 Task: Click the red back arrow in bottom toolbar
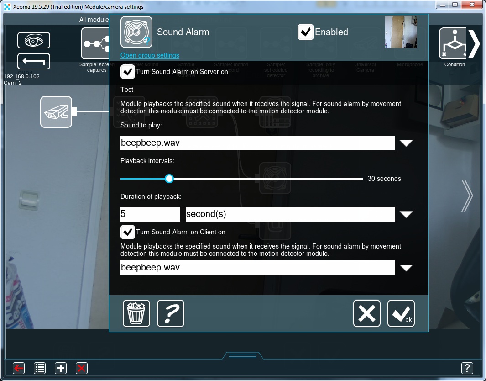[18, 368]
